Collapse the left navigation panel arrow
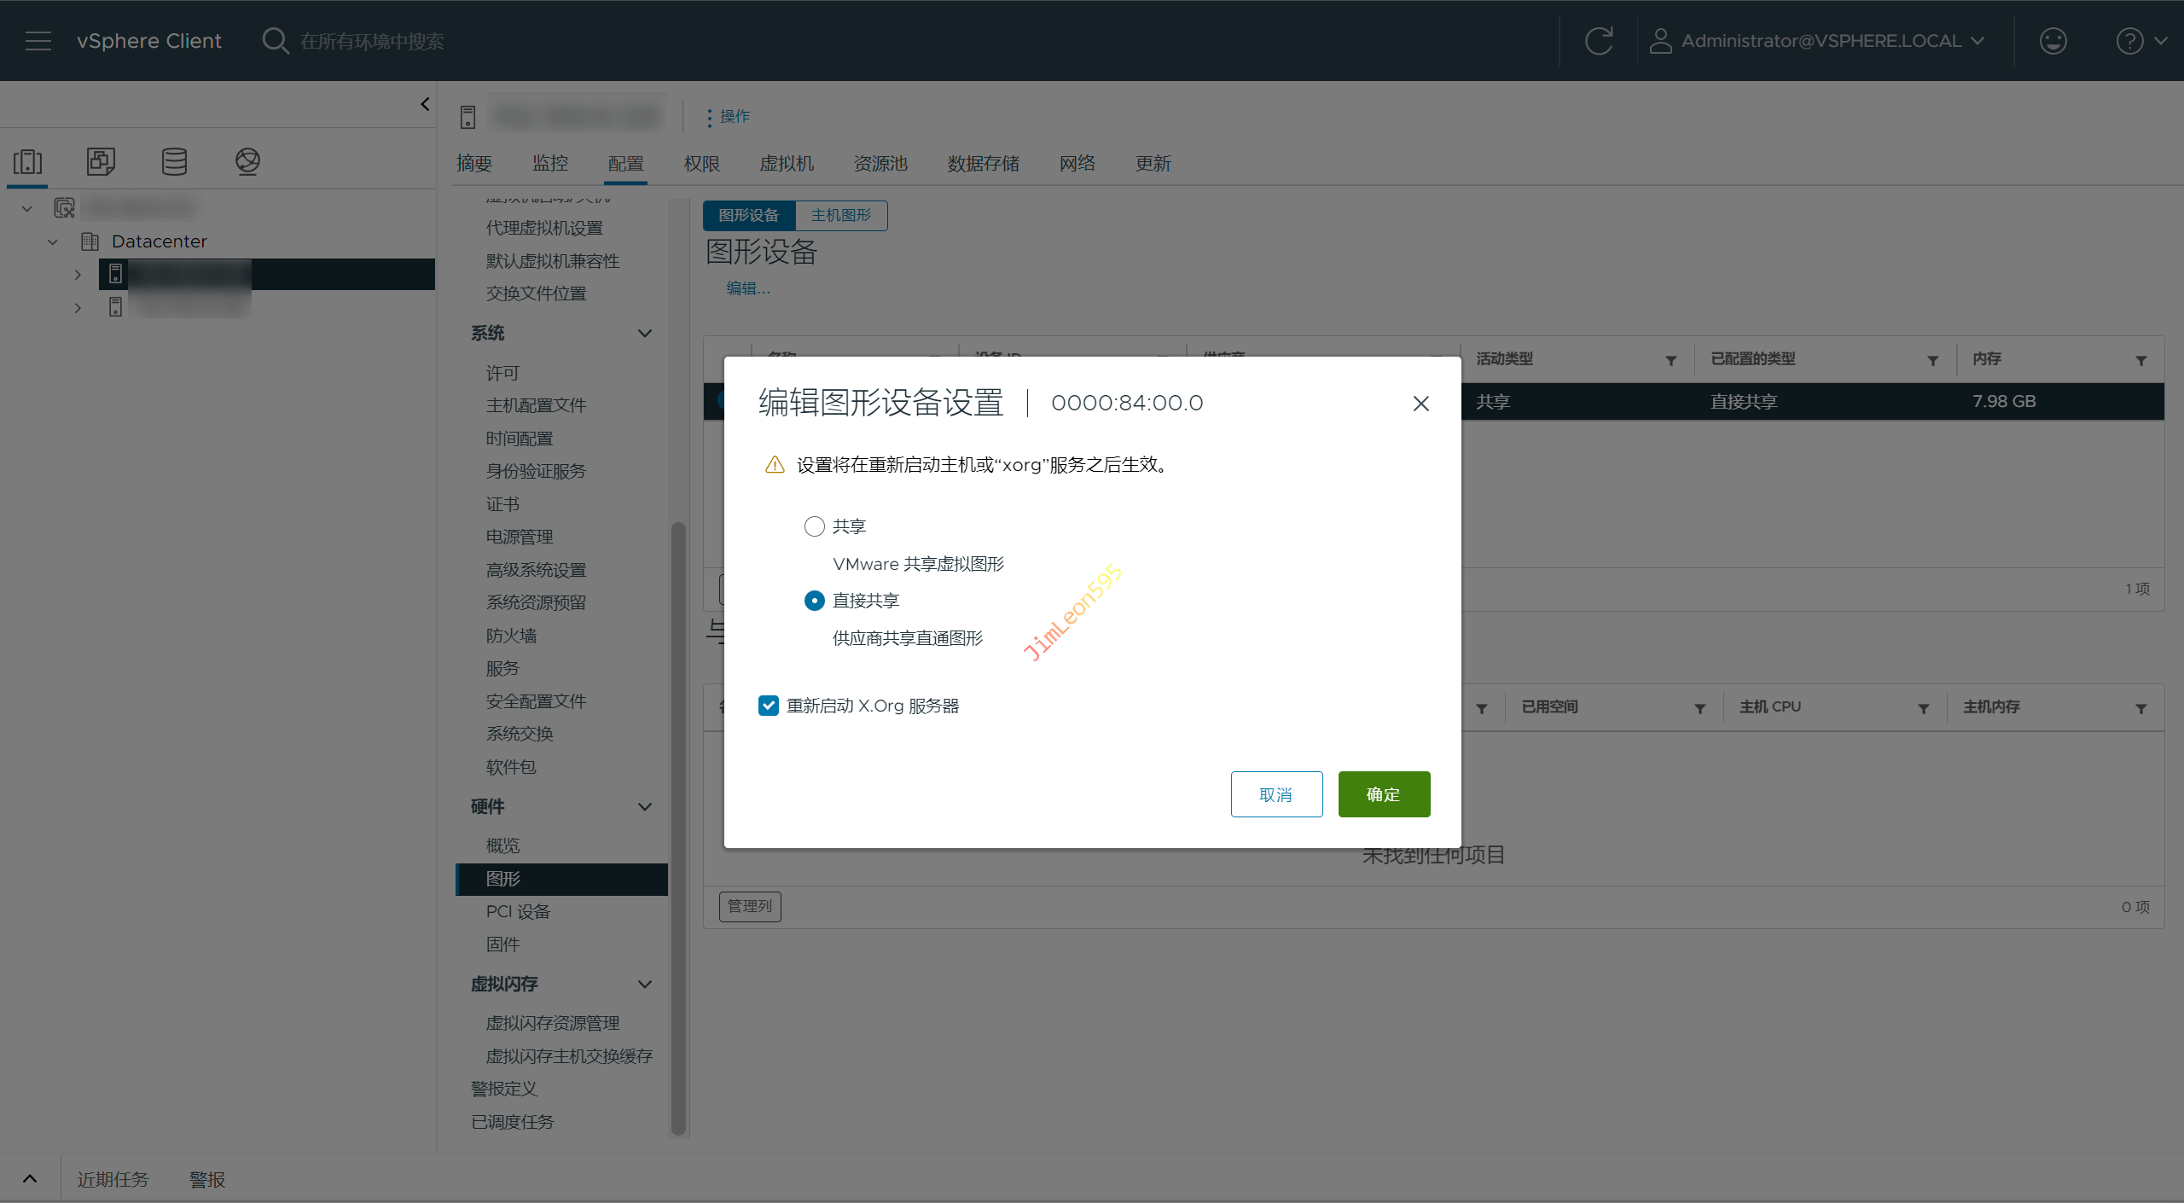2184x1203 pixels. click(x=425, y=104)
